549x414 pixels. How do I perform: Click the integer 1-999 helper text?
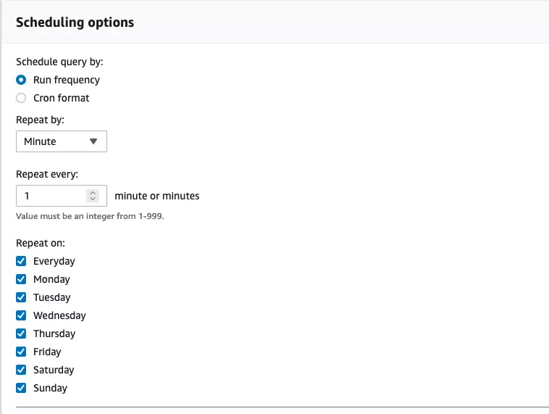tap(90, 215)
